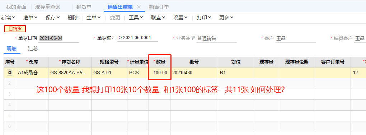The image size is (366, 135).
Task: Open the 现存量查询 tab
Action: tap(48, 7)
